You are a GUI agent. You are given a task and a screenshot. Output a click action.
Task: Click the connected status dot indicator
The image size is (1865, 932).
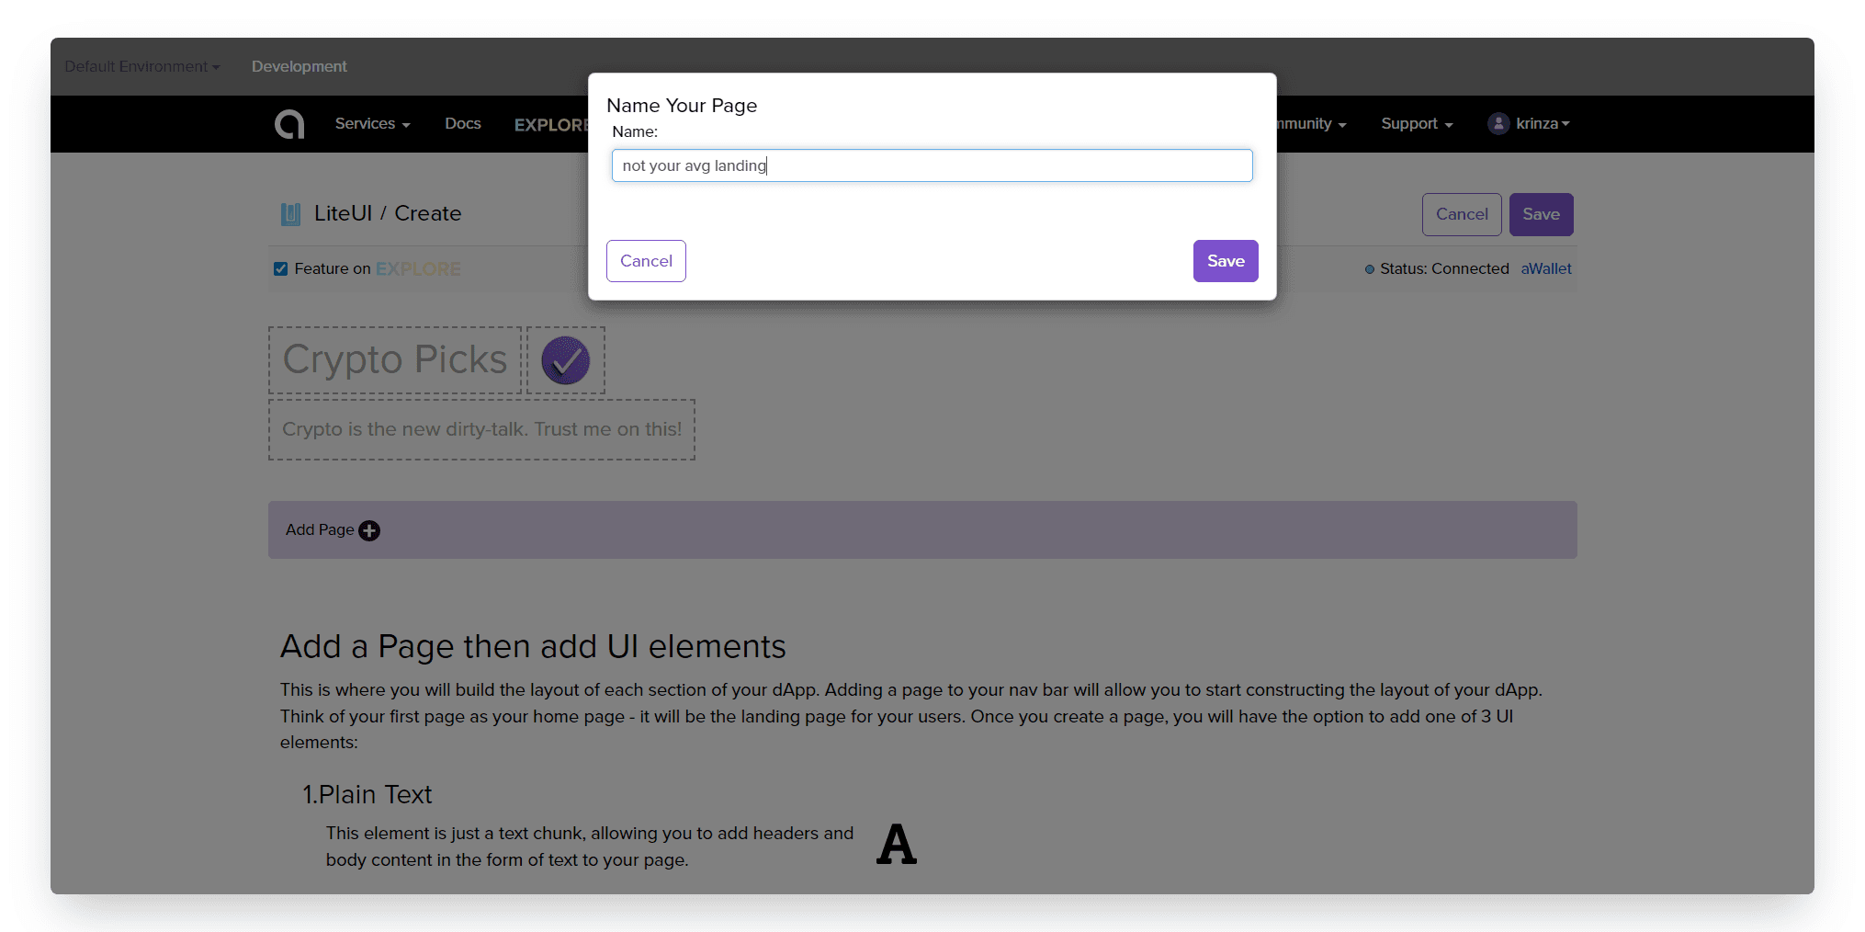coord(1369,269)
